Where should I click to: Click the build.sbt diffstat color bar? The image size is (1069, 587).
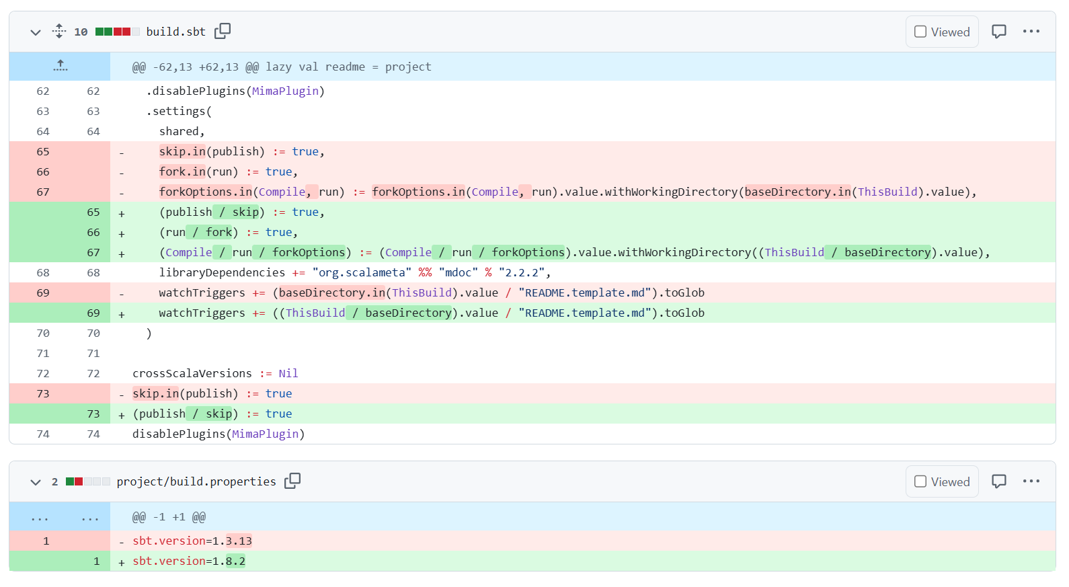pyautogui.click(x=117, y=32)
